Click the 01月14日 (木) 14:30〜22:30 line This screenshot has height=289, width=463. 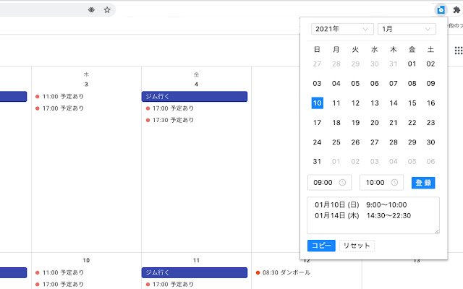(x=362, y=215)
